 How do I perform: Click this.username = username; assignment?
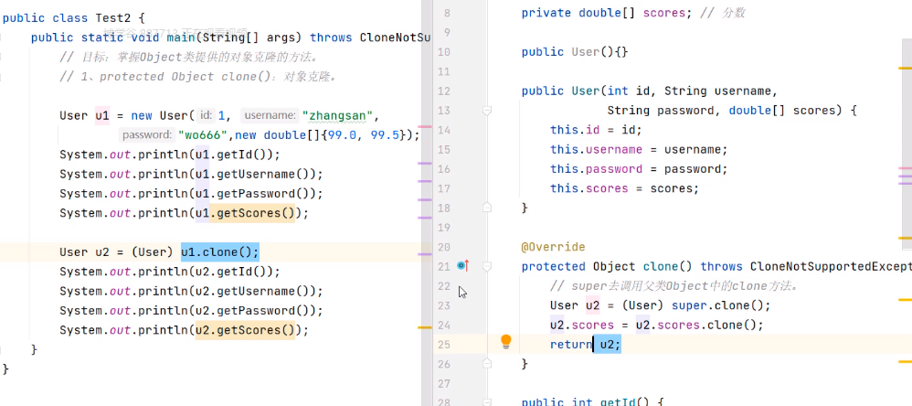tap(639, 149)
